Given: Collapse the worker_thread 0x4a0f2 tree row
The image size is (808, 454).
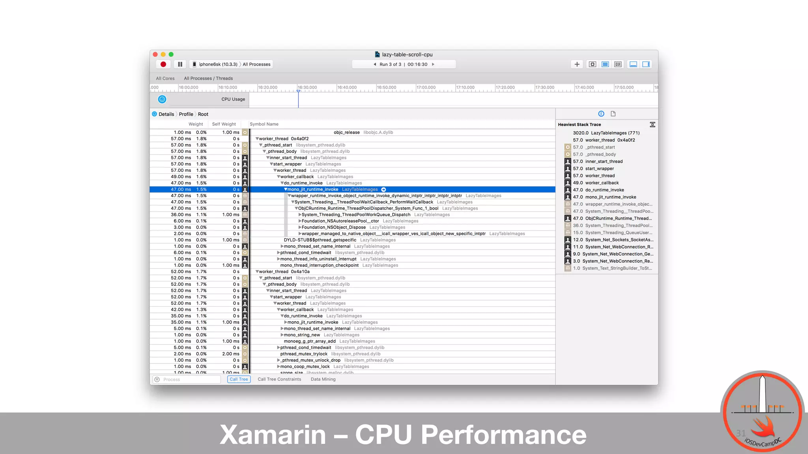Looking at the screenshot, I should click(257, 139).
